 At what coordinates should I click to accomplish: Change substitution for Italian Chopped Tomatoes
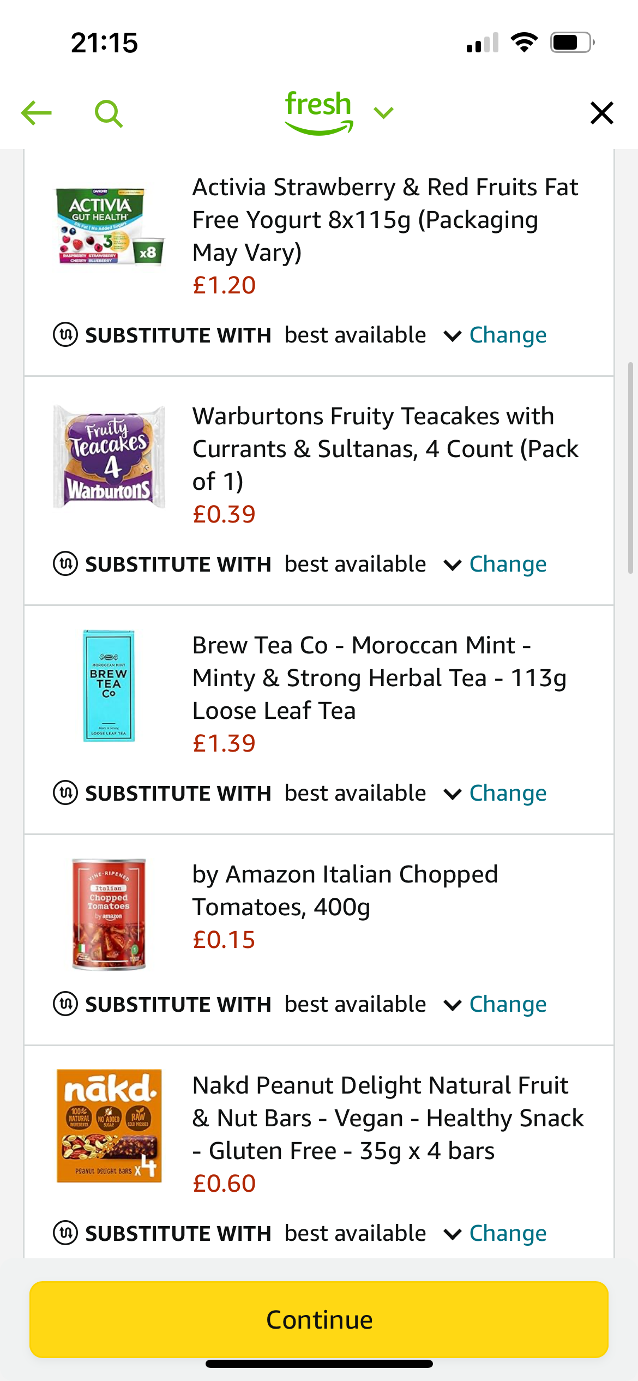[508, 1004]
